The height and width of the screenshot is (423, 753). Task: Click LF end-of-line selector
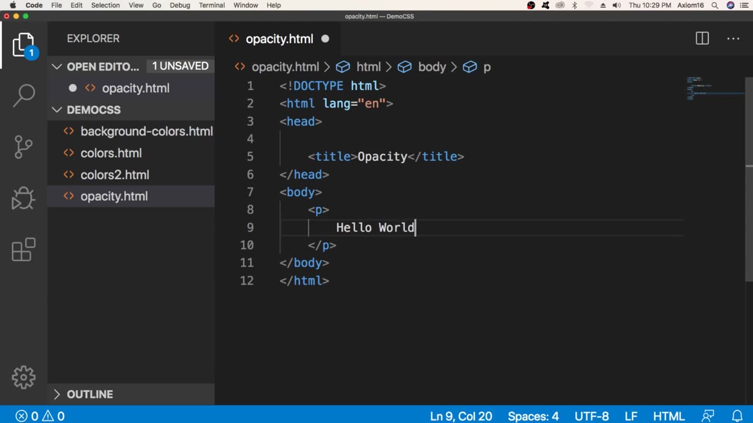tap(631, 416)
